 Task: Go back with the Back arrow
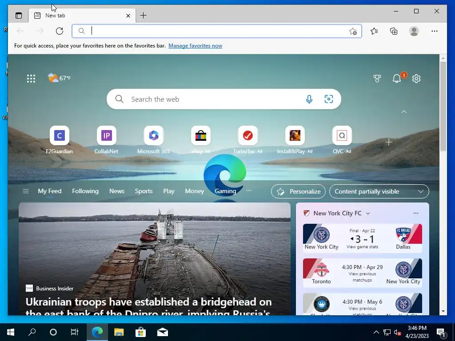[20, 31]
